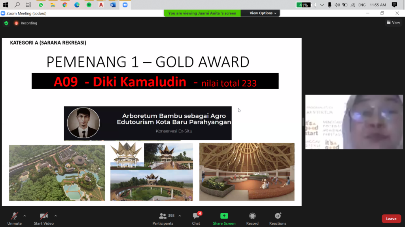Open WhatsApp from the taskbar
Image resolution: width=405 pixels, height=227 pixels.
tap(41, 5)
